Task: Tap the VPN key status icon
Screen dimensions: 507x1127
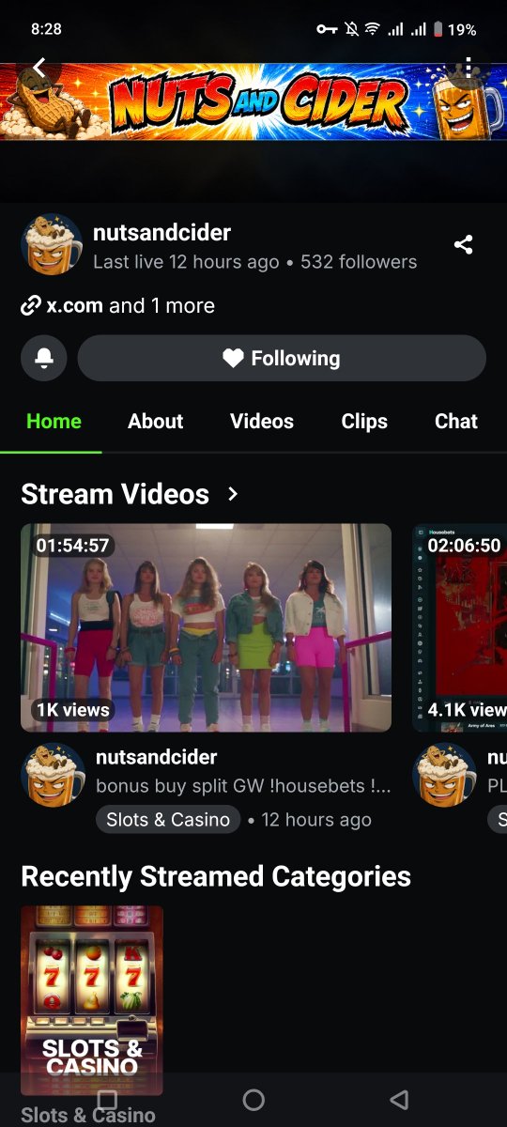Action: click(x=327, y=29)
